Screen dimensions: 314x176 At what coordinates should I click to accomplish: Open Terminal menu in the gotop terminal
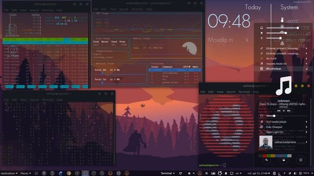point(137,9)
